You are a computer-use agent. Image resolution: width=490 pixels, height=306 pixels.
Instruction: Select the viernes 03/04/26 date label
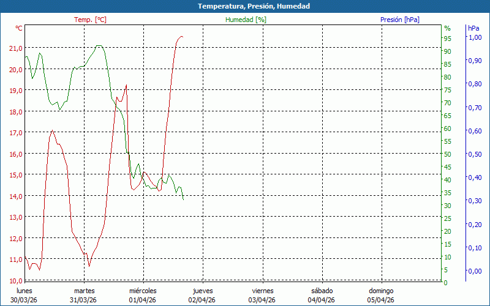(262, 296)
